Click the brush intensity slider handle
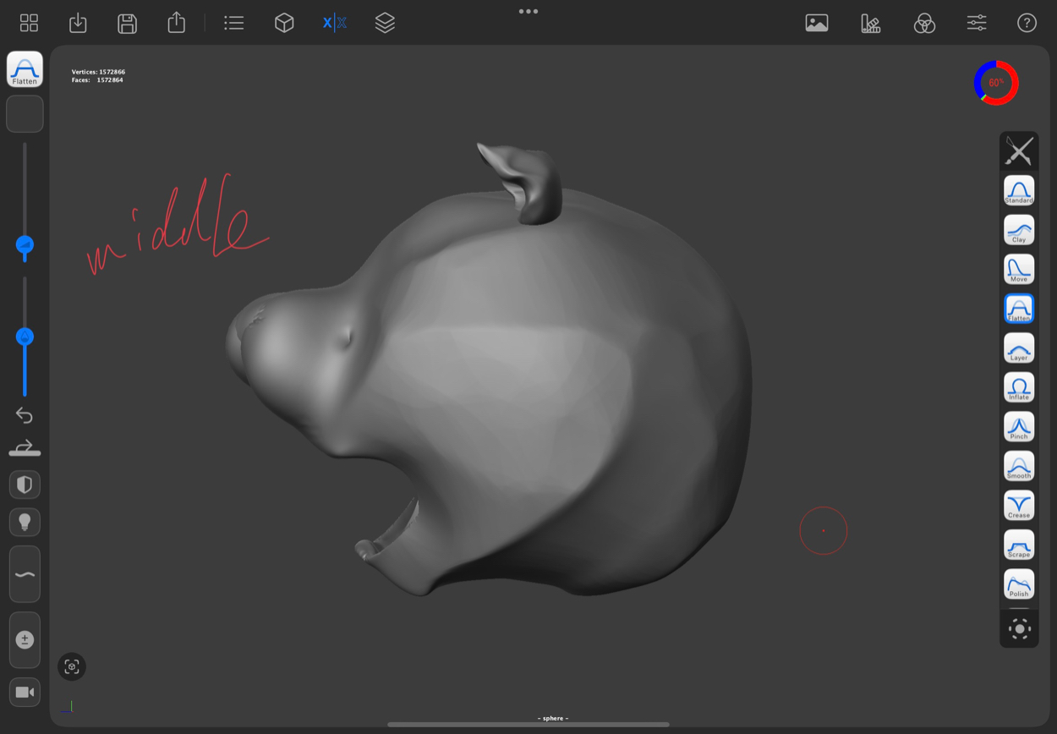 [25, 337]
